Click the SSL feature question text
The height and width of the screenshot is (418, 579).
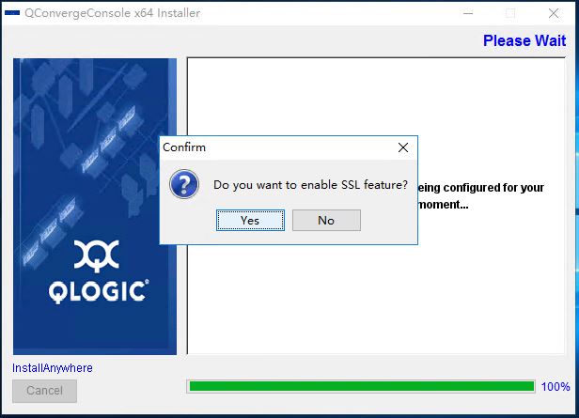[310, 184]
